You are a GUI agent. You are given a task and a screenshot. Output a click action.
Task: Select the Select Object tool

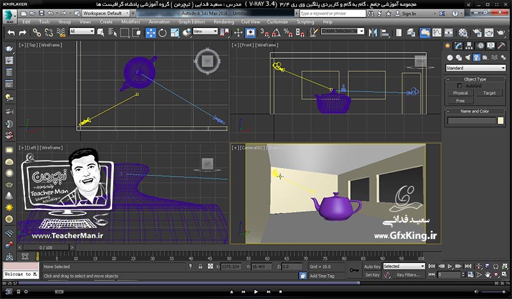100,33
